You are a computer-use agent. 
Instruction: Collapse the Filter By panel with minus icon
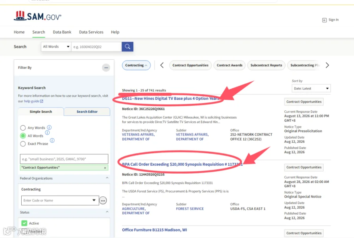tap(106, 68)
